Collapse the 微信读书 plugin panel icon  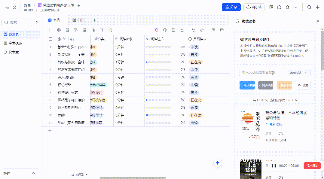click(x=237, y=21)
